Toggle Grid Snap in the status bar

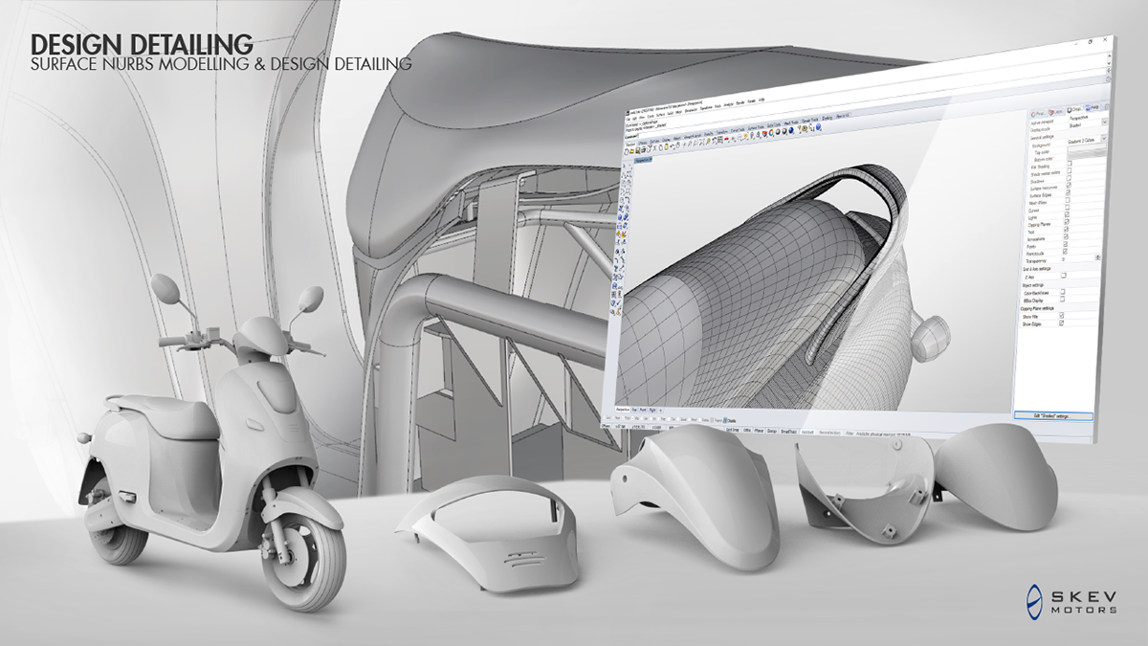click(x=732, y=428)
